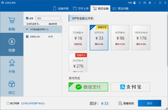Open the mail messages icon

pyautogui.click(x=145, y=3)
